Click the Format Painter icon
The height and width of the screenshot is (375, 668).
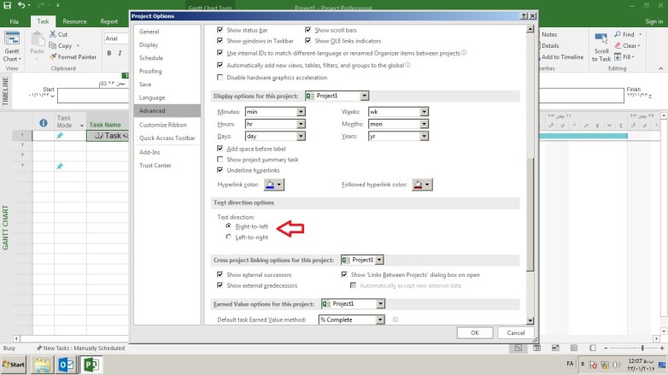point(52,57)
